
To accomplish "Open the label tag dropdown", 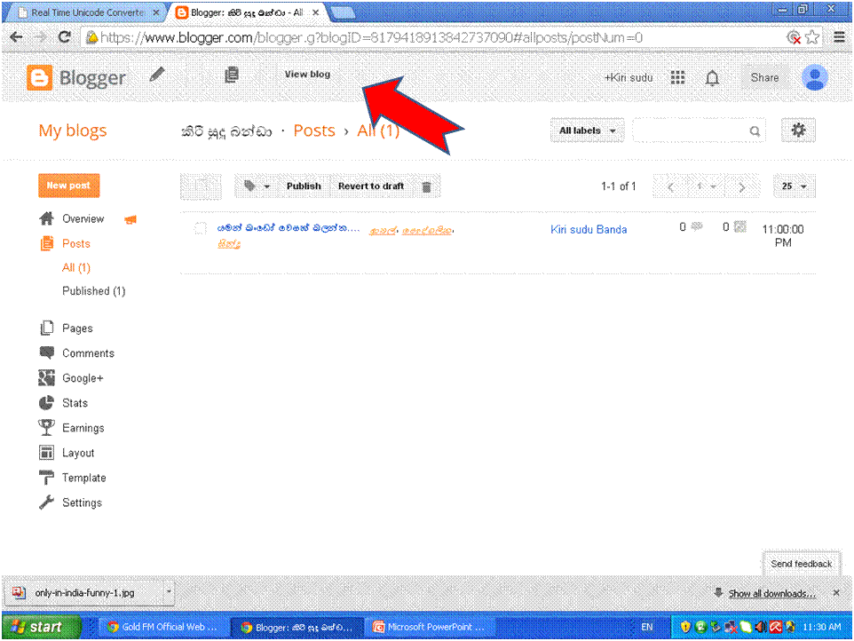I will coord(257,186).
